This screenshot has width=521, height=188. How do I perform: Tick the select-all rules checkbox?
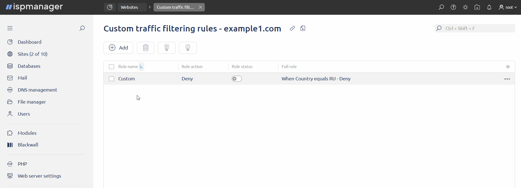coord(111,67)
